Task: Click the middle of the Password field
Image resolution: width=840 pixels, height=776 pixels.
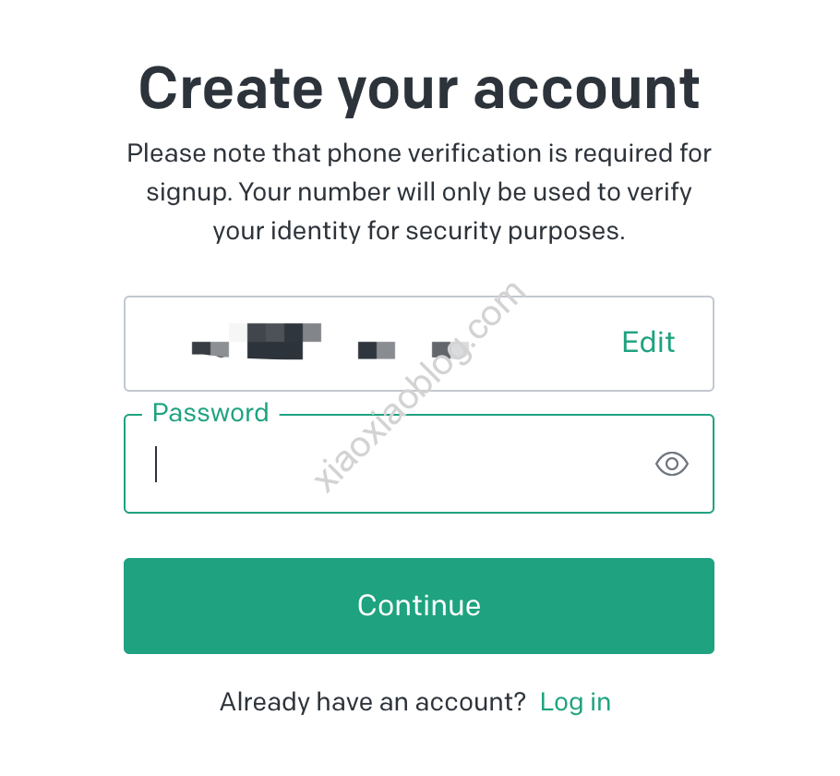Action: click(x=419, y=464)
